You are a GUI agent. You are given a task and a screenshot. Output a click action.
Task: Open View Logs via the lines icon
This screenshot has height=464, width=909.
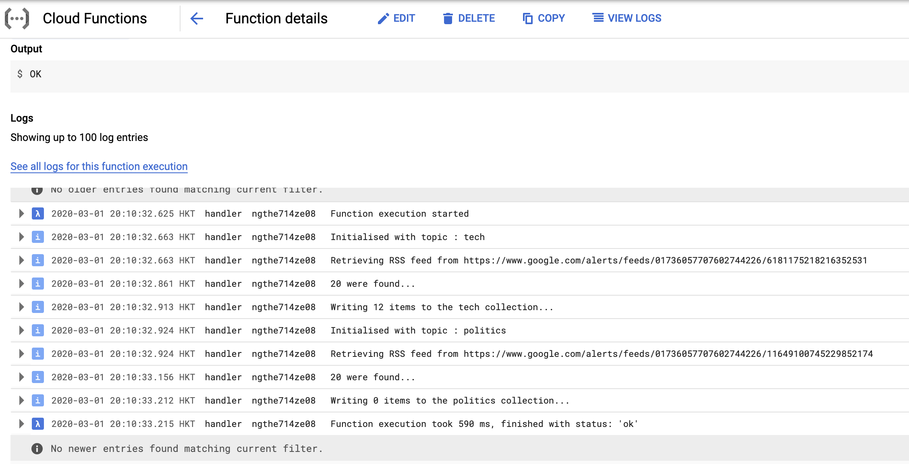pyautogui.click(x=598, y=18)
